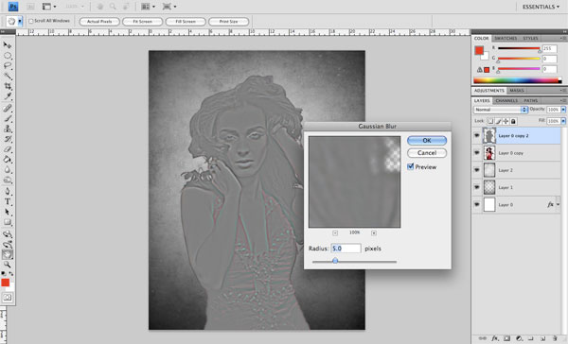Open the Arrange Documents dropdown

click(148, 7)
